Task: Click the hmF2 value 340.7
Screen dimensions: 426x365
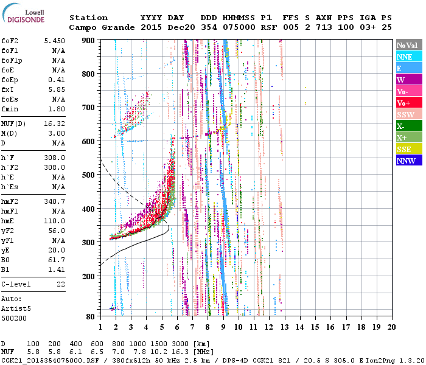Action: [55, 201]
